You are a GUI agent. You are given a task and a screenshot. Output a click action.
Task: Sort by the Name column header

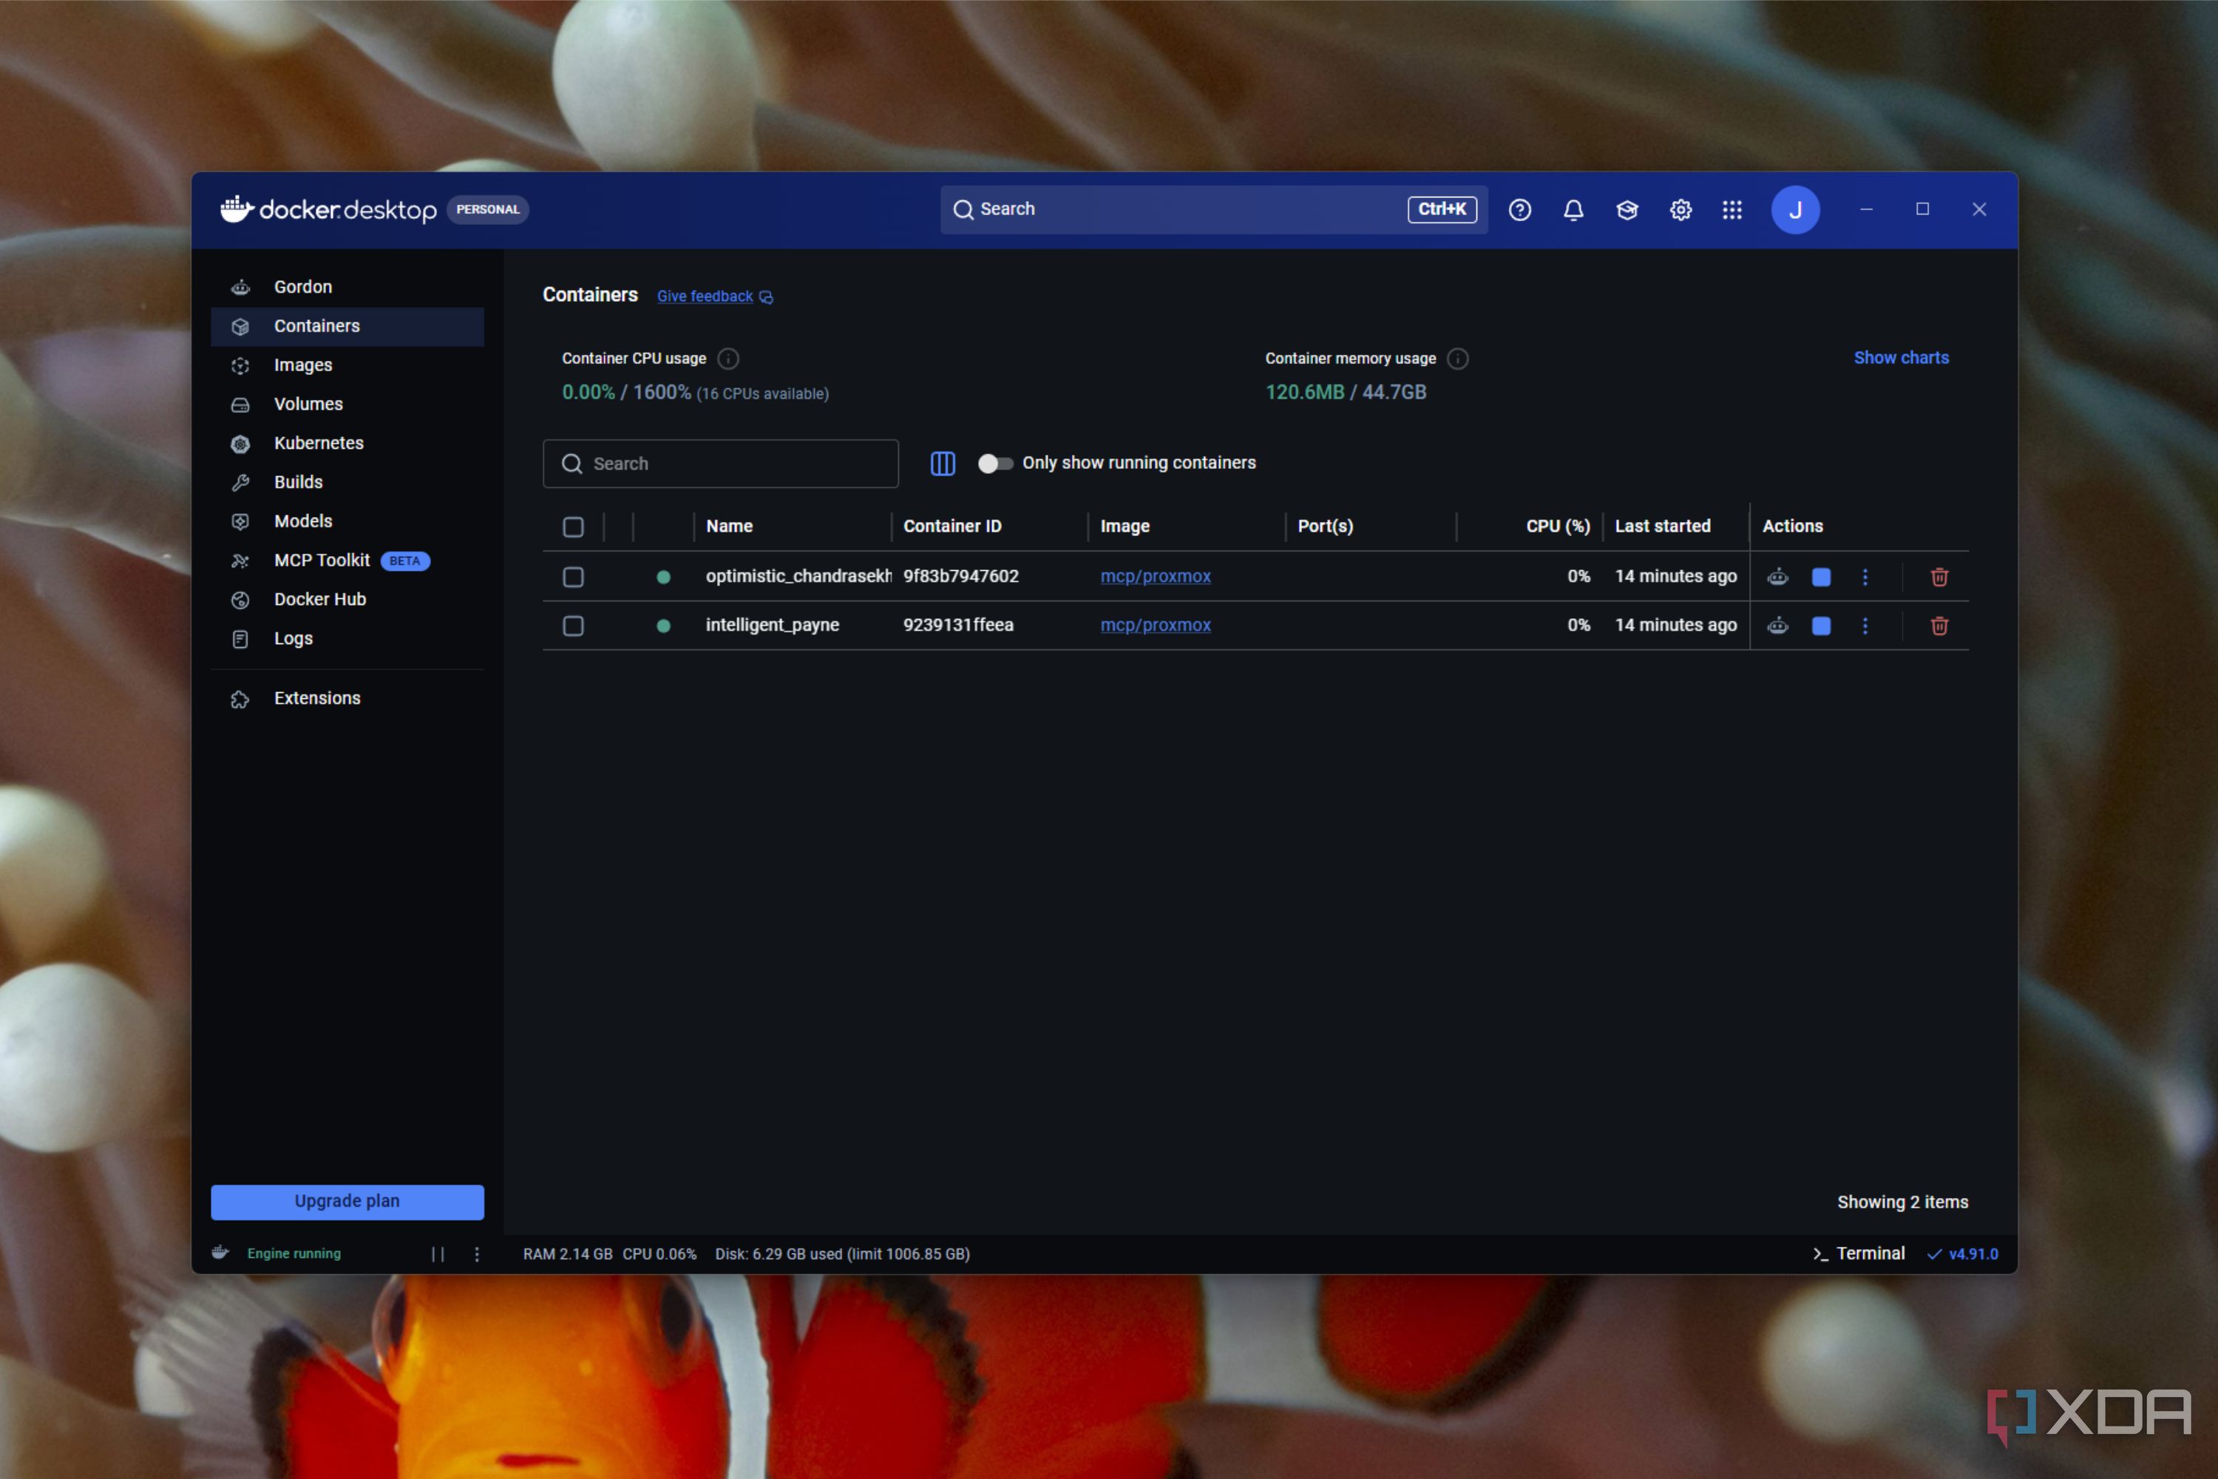tap(729, 527)
